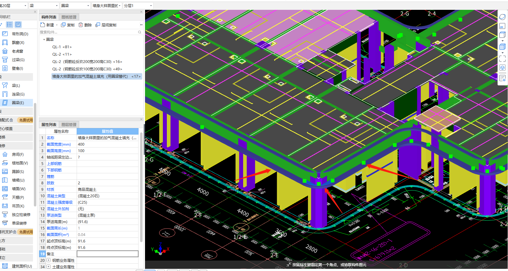
Task: Click the 备注 remark value field
Action: pos(107,254)
